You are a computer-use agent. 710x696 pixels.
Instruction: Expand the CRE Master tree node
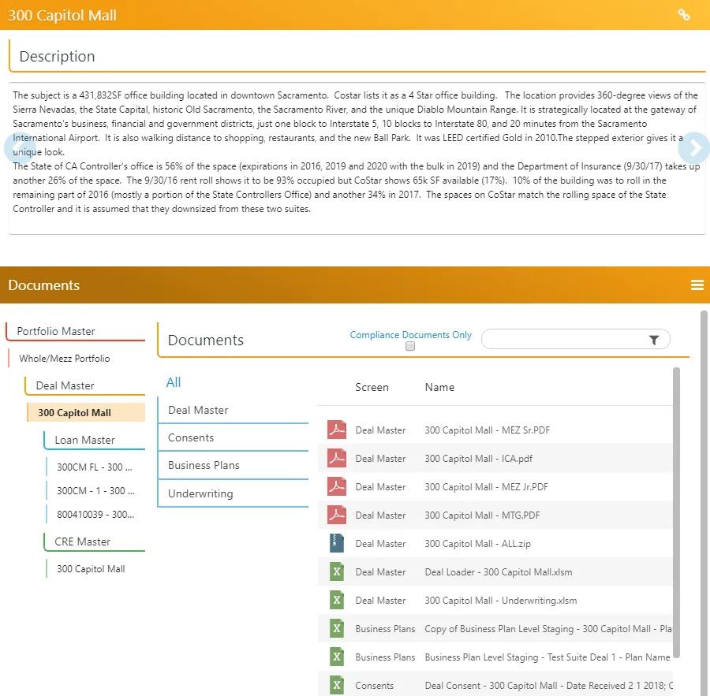tap(82, 542)
